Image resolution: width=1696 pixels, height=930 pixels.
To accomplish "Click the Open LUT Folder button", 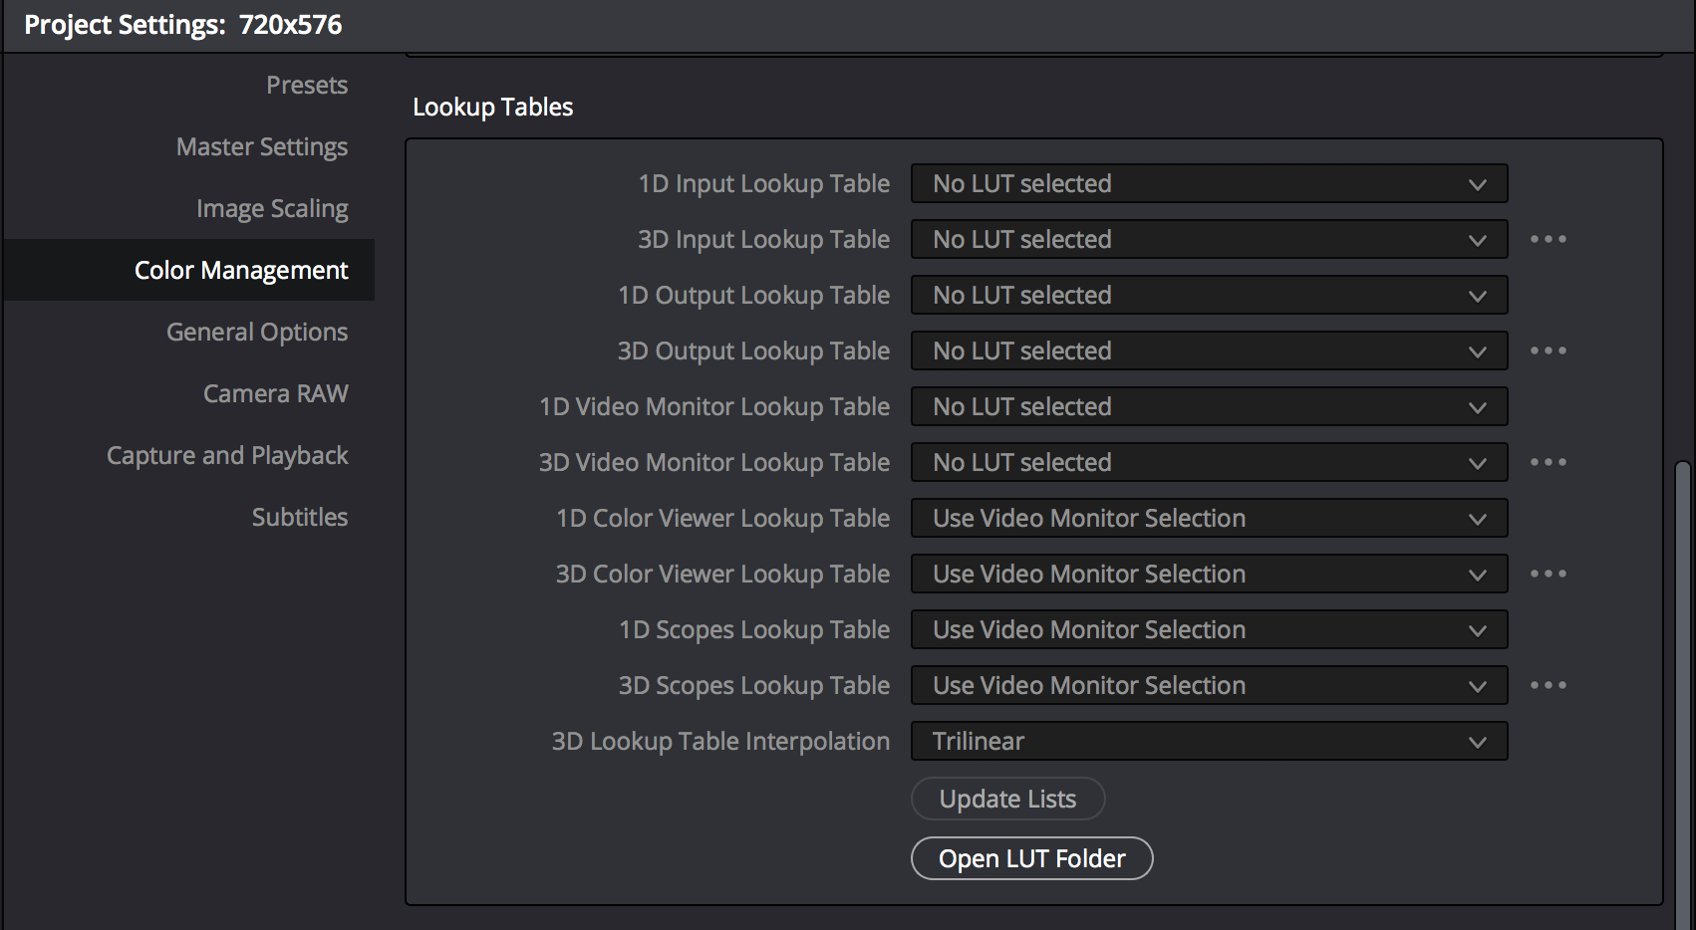I will (1031, 858).
